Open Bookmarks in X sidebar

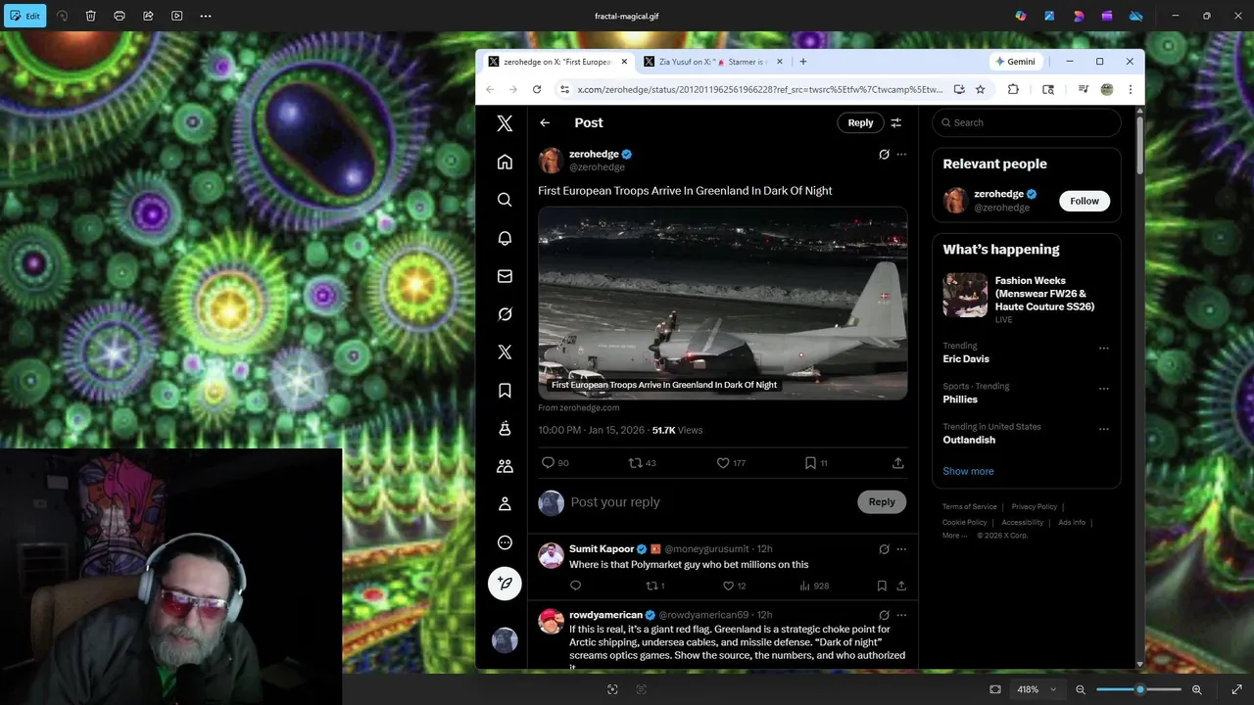[x=505, y=391]
